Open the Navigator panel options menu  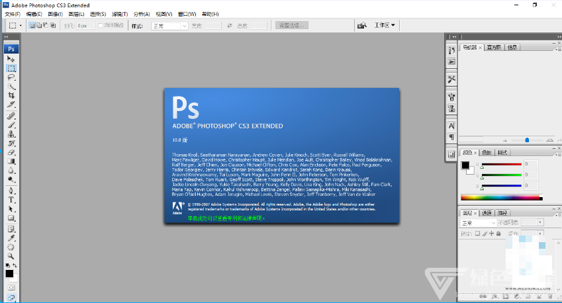557,49
